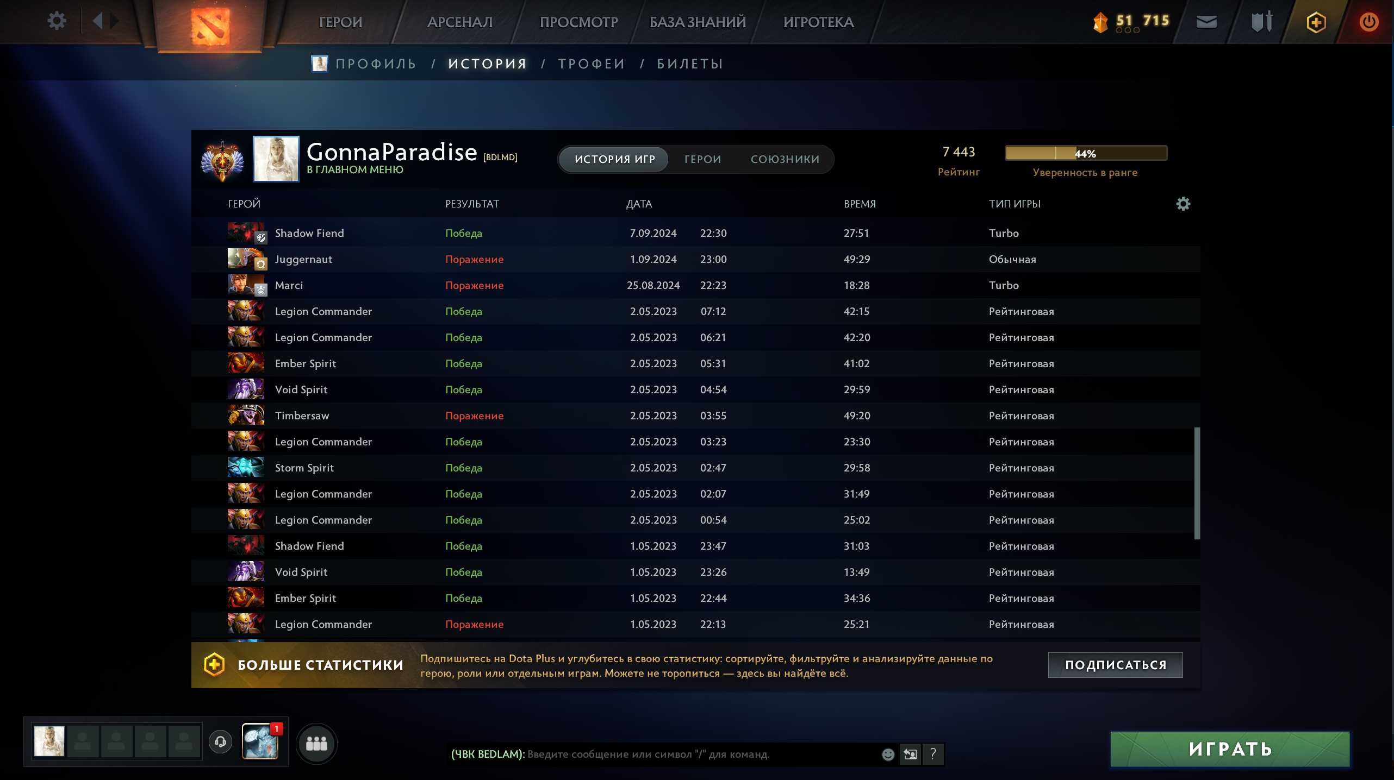Click the Storm Spirit hero portrait
Screen dimensions: 1394x780
[246, 468]
